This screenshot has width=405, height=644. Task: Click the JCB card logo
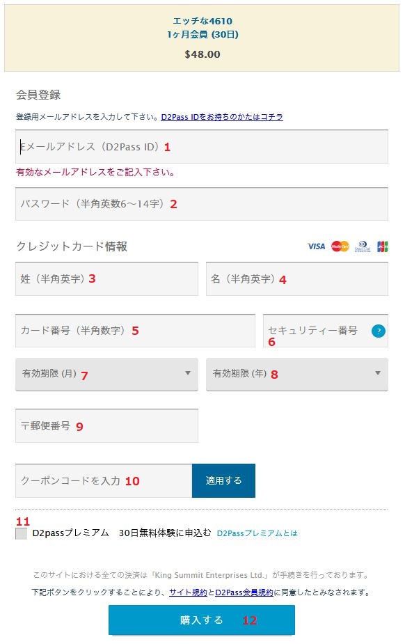pos(383,246)
